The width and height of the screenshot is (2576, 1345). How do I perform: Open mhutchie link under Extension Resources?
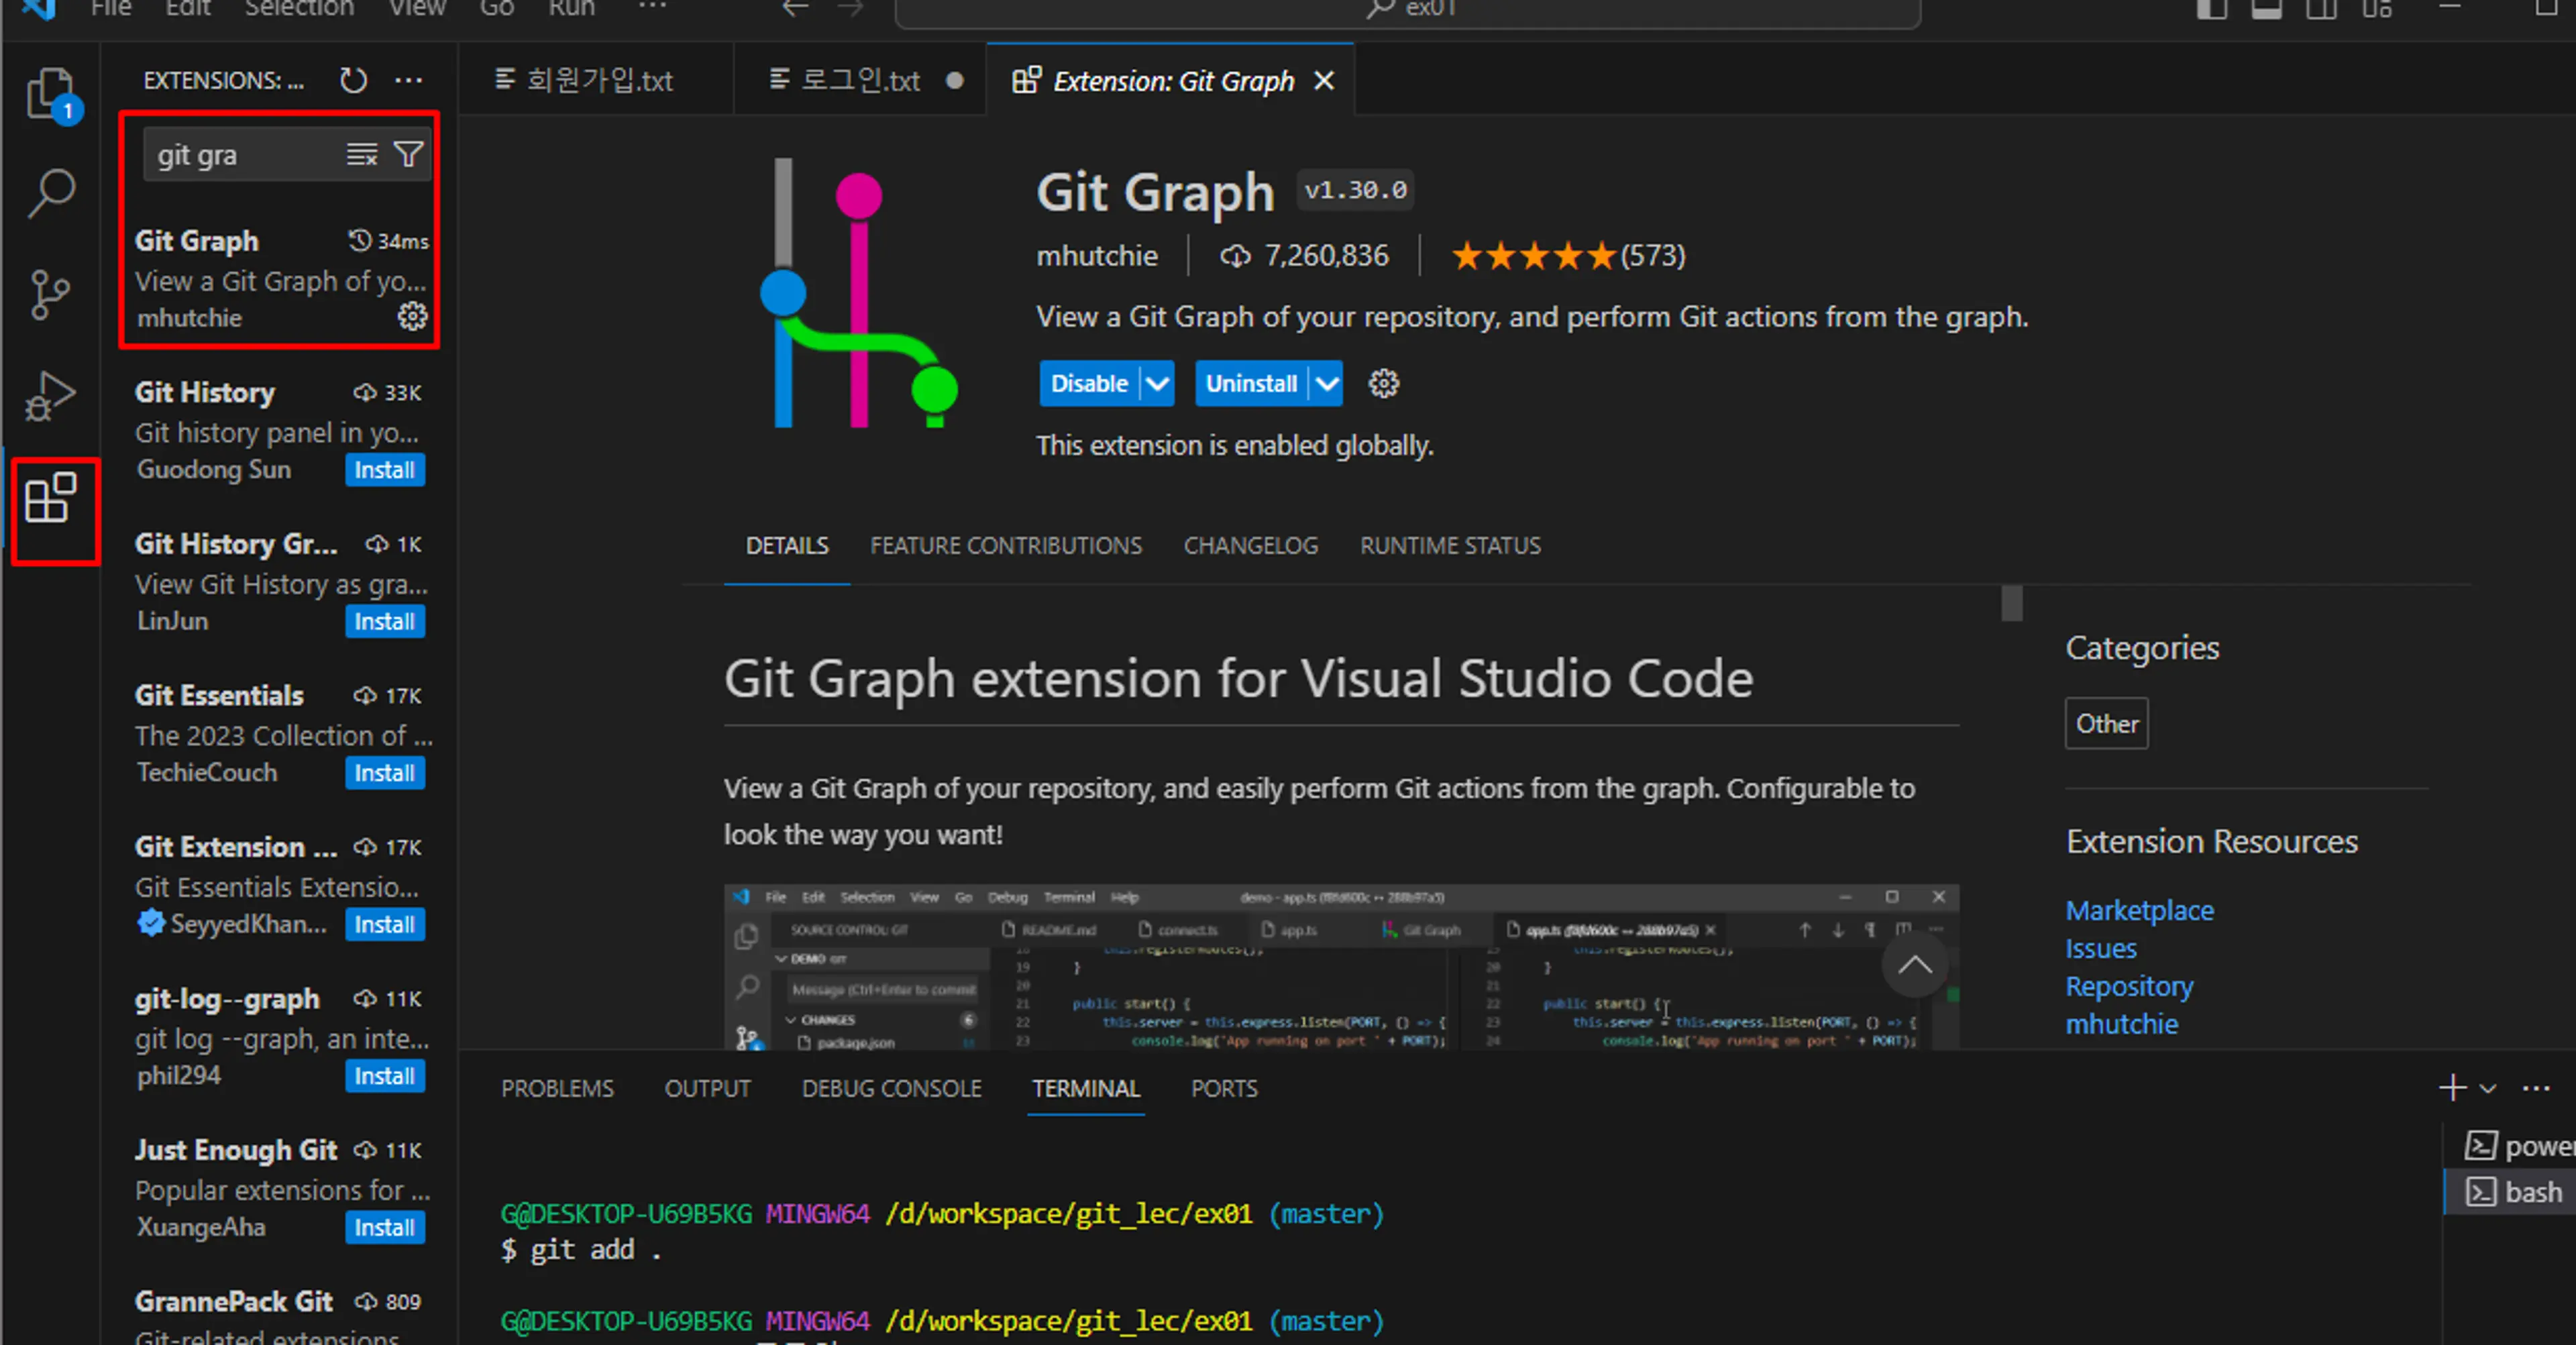point(2121,1025)
